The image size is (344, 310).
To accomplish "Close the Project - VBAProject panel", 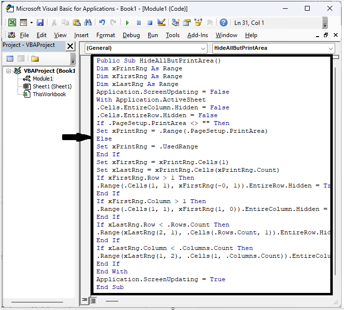I will [x=70, y=46].
